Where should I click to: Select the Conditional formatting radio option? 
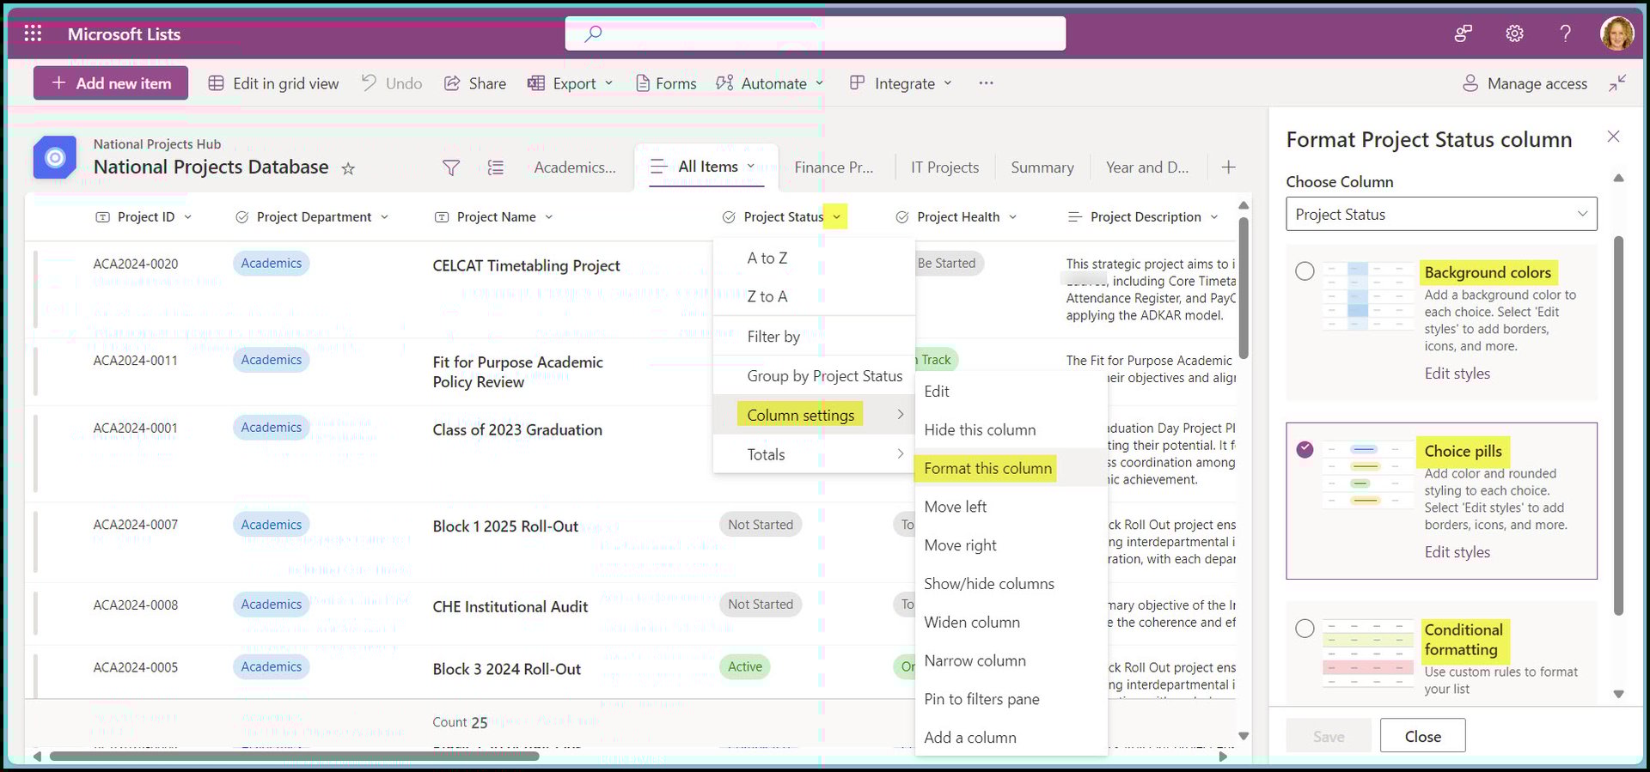click(x=1305, y=629)
